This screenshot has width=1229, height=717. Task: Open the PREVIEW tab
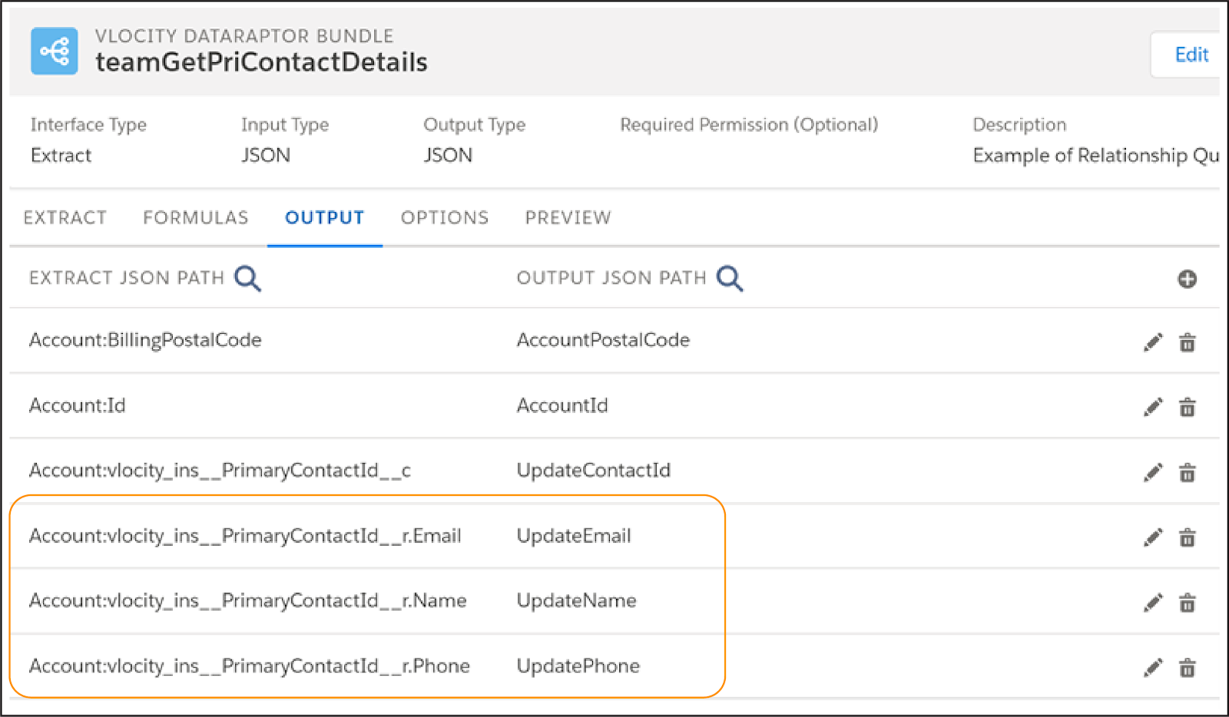[568, 217]
